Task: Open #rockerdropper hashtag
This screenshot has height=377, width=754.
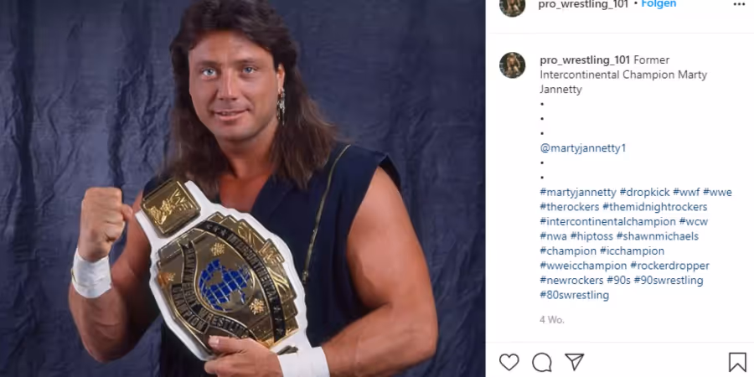Action: pos(669,266)
